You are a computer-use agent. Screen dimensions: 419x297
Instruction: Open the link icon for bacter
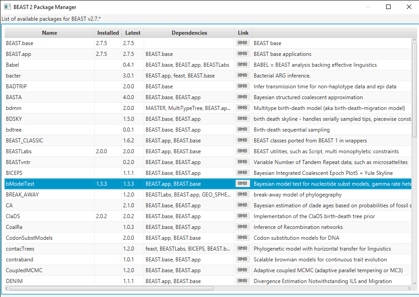point(242,75)
